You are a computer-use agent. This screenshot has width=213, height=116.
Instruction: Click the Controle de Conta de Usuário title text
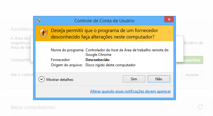point(104,21)
